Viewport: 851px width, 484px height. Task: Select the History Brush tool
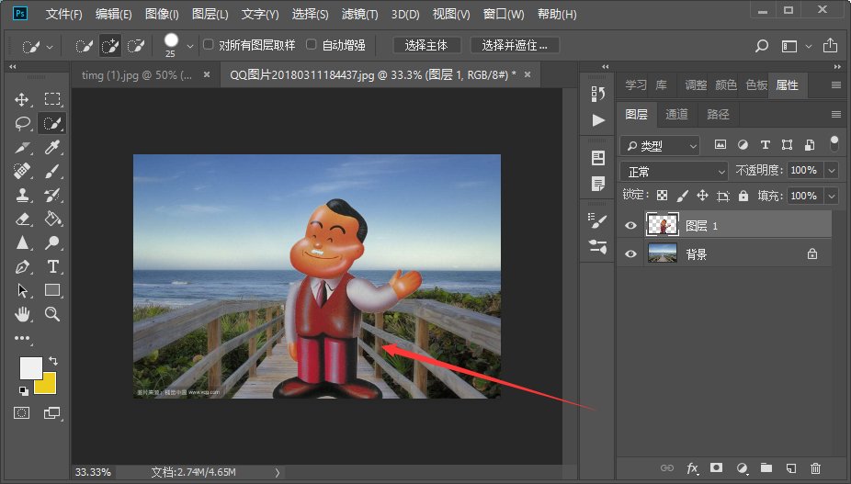[x=52, y=195]
